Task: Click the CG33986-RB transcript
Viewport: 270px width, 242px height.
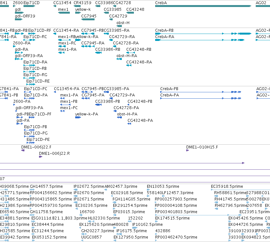Action: pyautogui.click(x=98, y=53)
